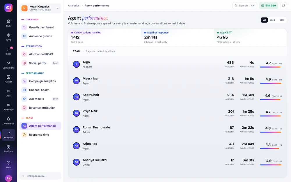Viewport: 291px width, 182px height.
Task: Go to Campaigns in the left rail
Action: [8, 65]
